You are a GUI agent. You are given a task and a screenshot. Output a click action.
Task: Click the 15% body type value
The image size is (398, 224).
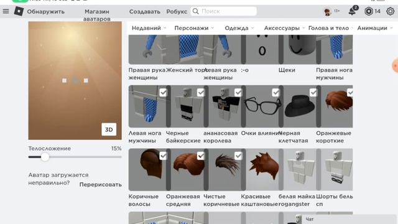click(x=116, y=149)
